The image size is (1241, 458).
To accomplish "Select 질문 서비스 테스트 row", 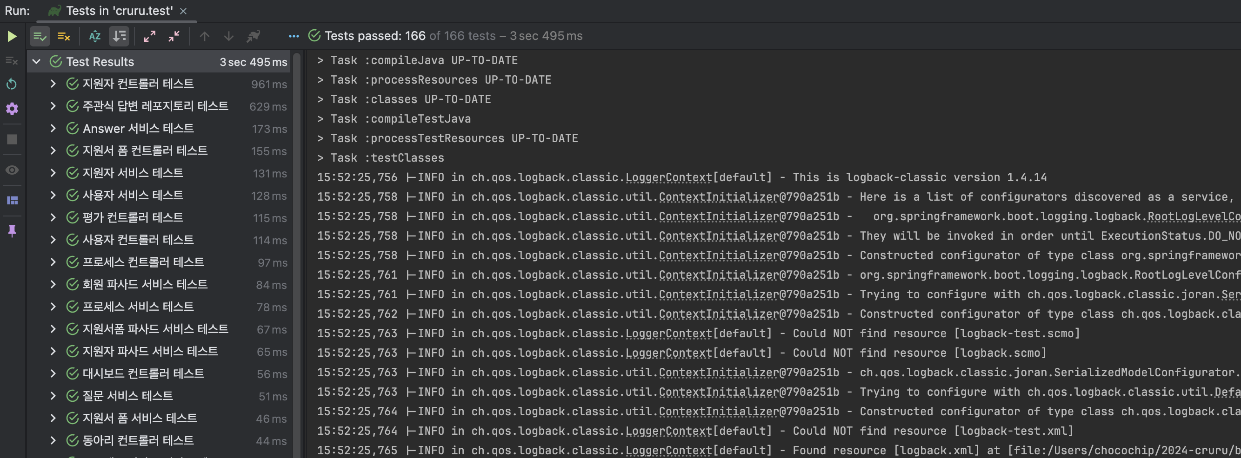I will (x=159, y=396).
